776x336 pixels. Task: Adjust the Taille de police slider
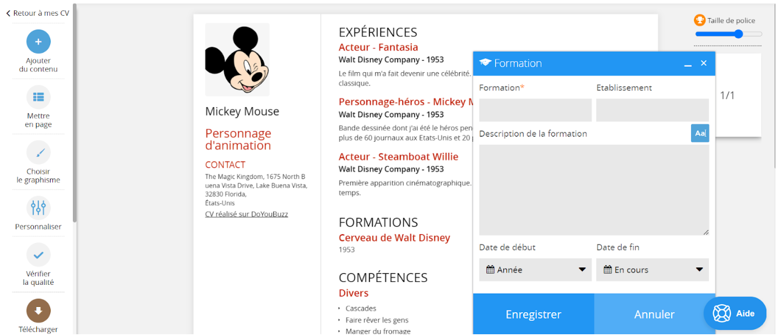[x=728, y=34]
